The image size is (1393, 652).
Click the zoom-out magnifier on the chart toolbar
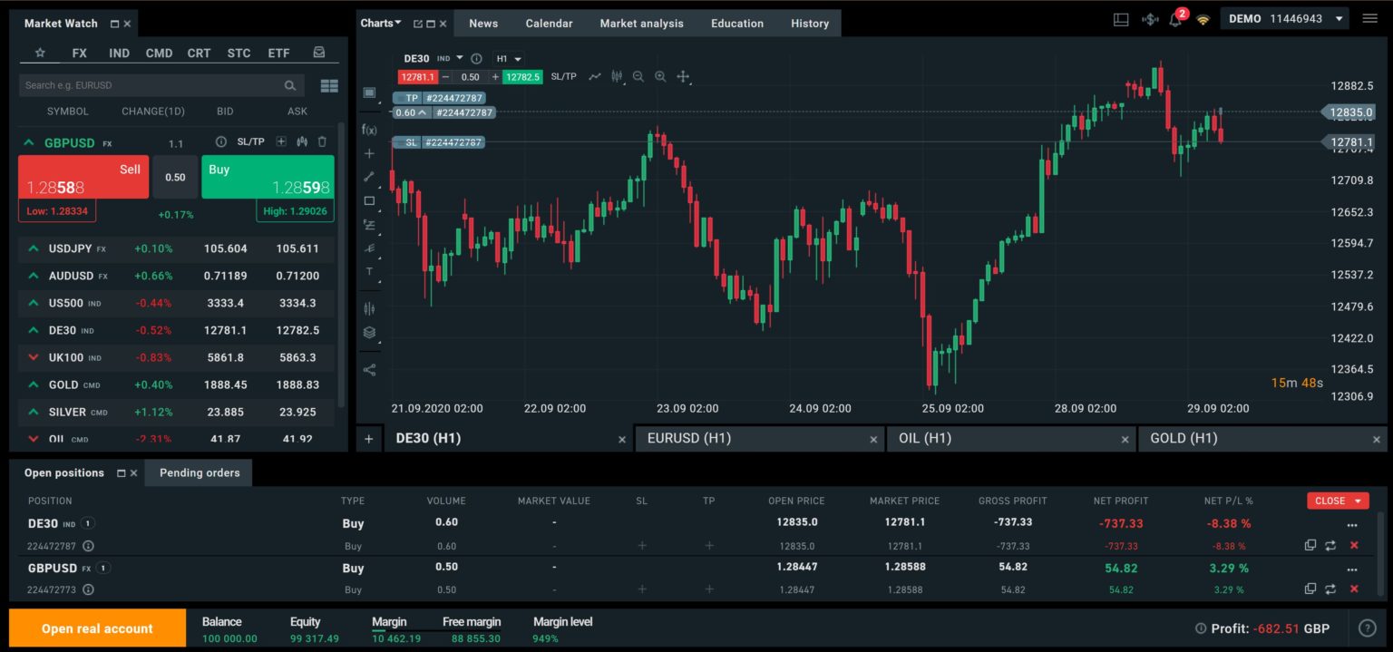coord(638,76)
